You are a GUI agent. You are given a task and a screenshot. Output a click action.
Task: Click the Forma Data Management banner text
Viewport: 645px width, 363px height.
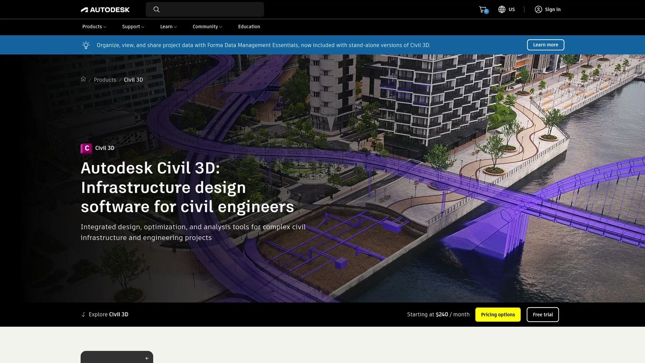click(263, 45)
